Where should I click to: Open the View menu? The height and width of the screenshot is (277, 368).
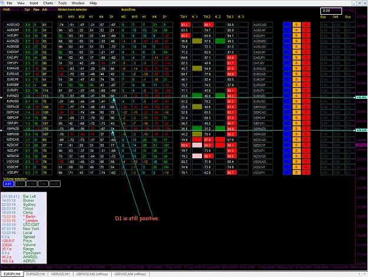[x=21, y=3]
